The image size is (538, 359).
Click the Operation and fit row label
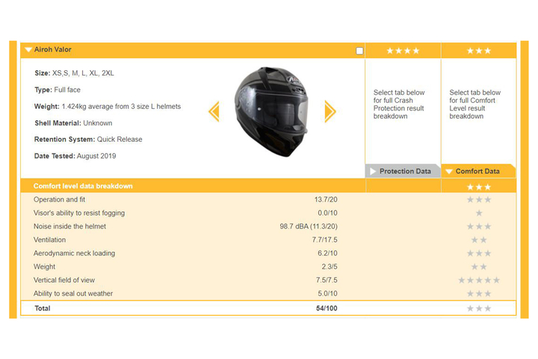61,199
